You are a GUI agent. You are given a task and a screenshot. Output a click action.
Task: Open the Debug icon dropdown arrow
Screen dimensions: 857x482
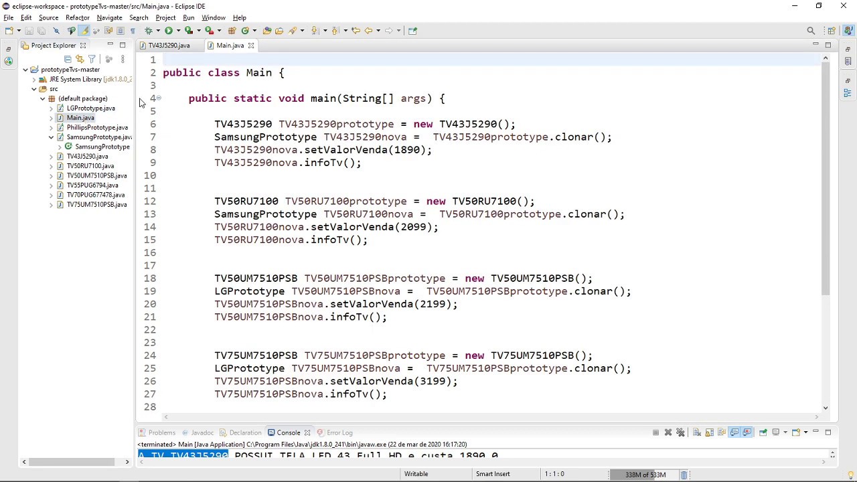pos(157,30)
